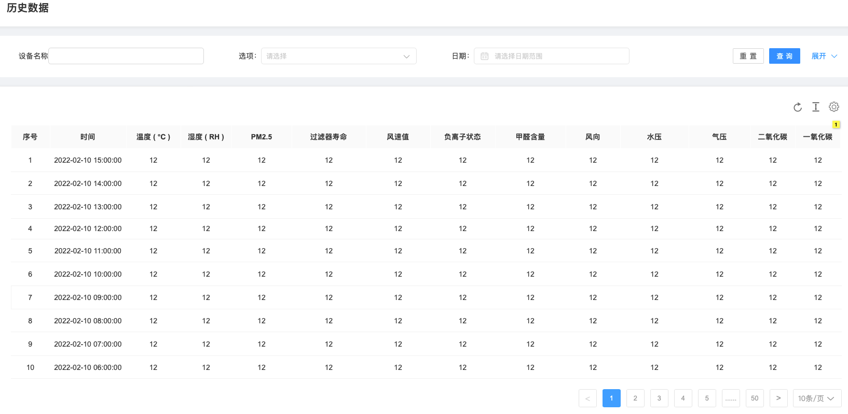Go to page 4

[683, 398]
